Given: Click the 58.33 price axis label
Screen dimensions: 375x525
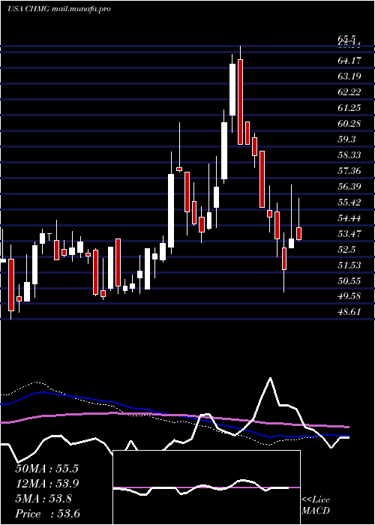Looking at the screenshot, I should (x=349, y=155).
